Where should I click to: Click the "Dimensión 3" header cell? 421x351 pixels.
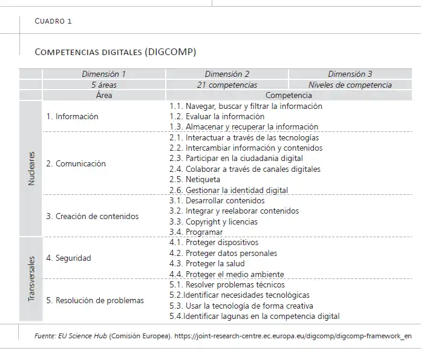click(x=350, y=74)
